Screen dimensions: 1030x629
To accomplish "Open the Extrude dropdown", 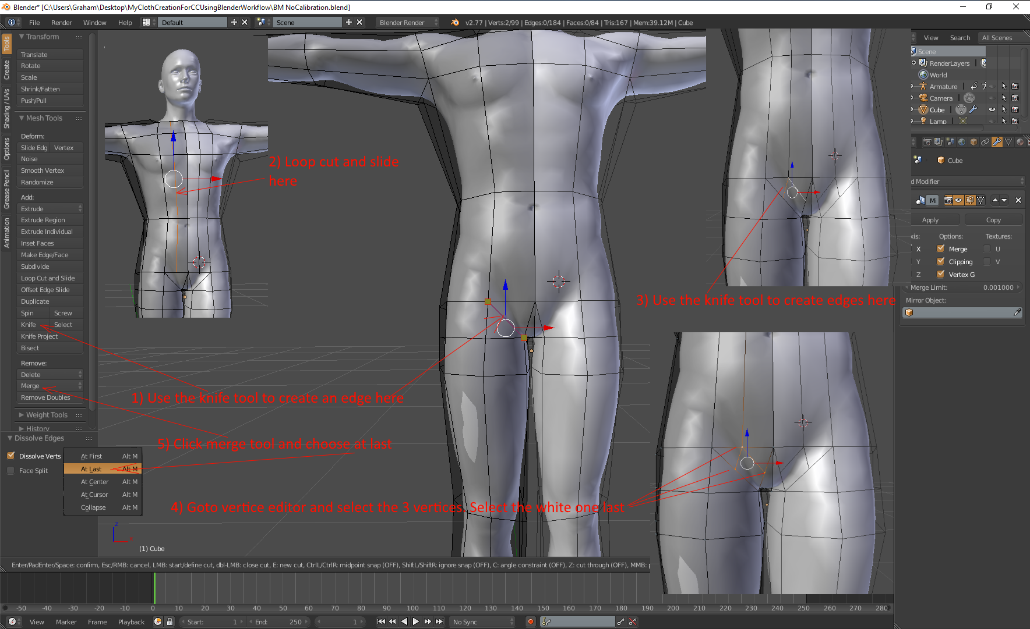I will coord(51,208).
